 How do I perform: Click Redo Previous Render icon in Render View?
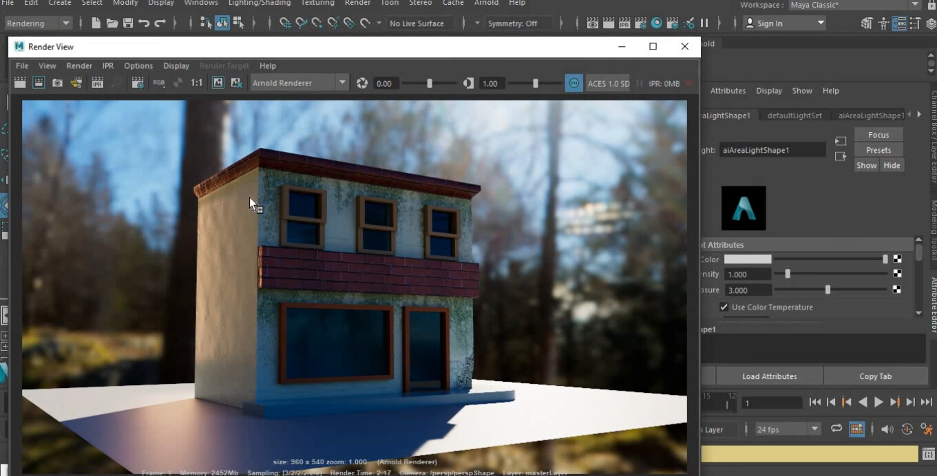coord(20,83)
